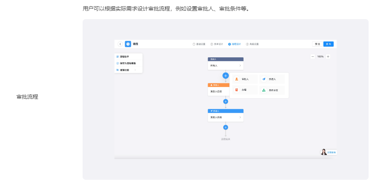Click the 100% zoom level value

[x=320, y=57]
